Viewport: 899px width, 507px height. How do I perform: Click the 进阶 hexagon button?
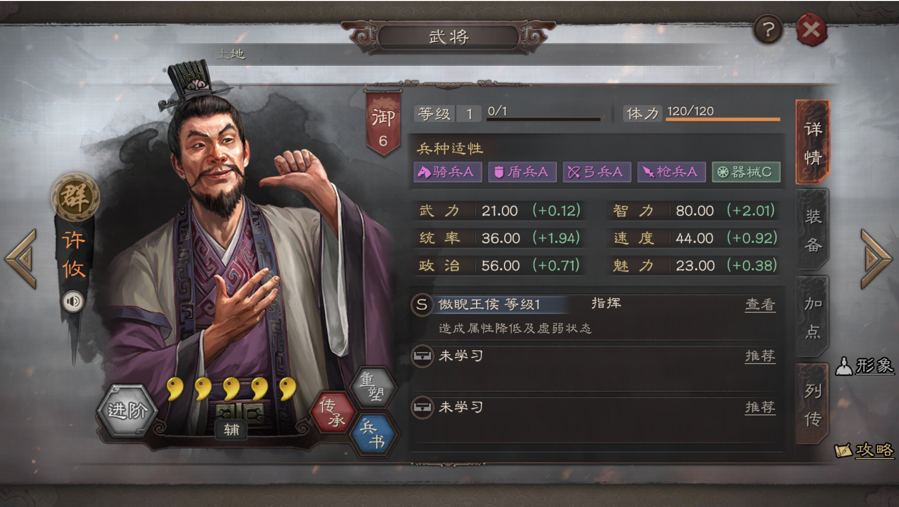127,411
